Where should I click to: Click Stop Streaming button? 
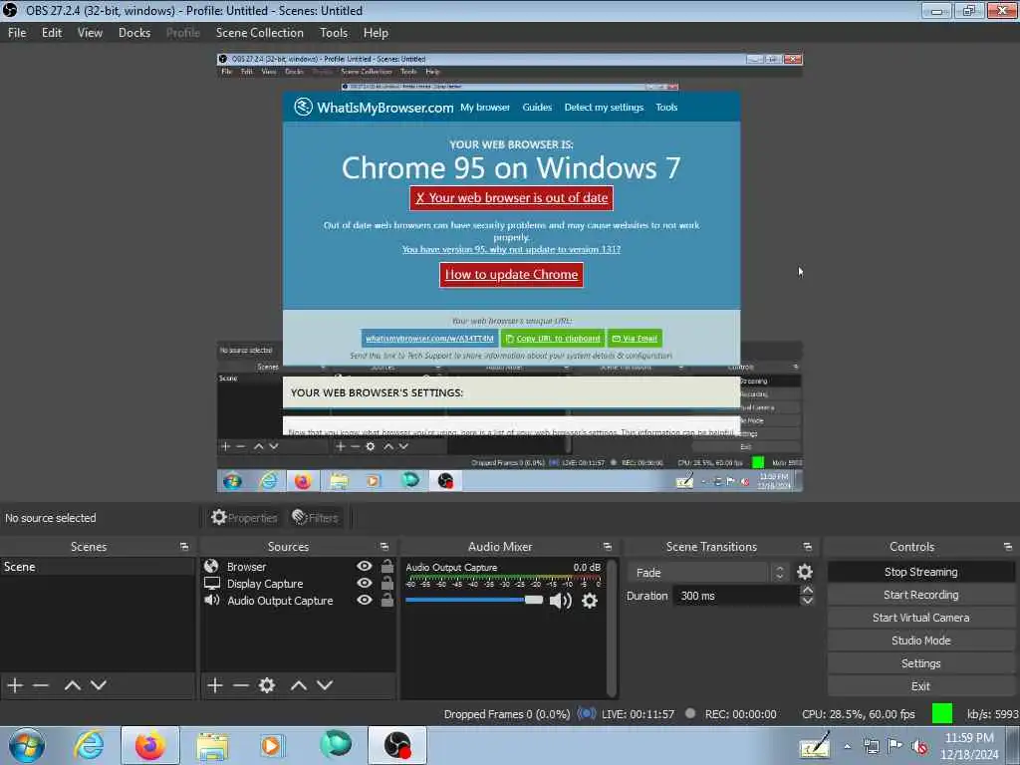[x=920, y=572]
